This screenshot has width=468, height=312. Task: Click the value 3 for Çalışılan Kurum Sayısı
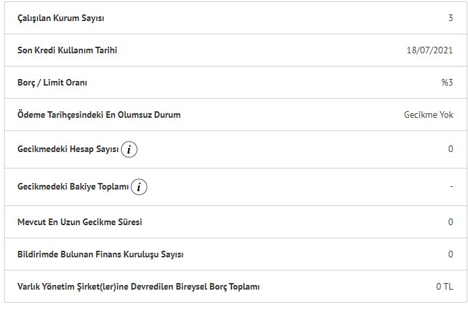(x=450, y=18)
